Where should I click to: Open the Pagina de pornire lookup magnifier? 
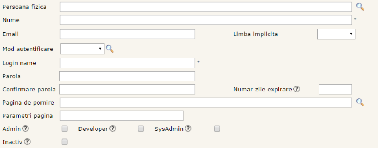(360, 102)
